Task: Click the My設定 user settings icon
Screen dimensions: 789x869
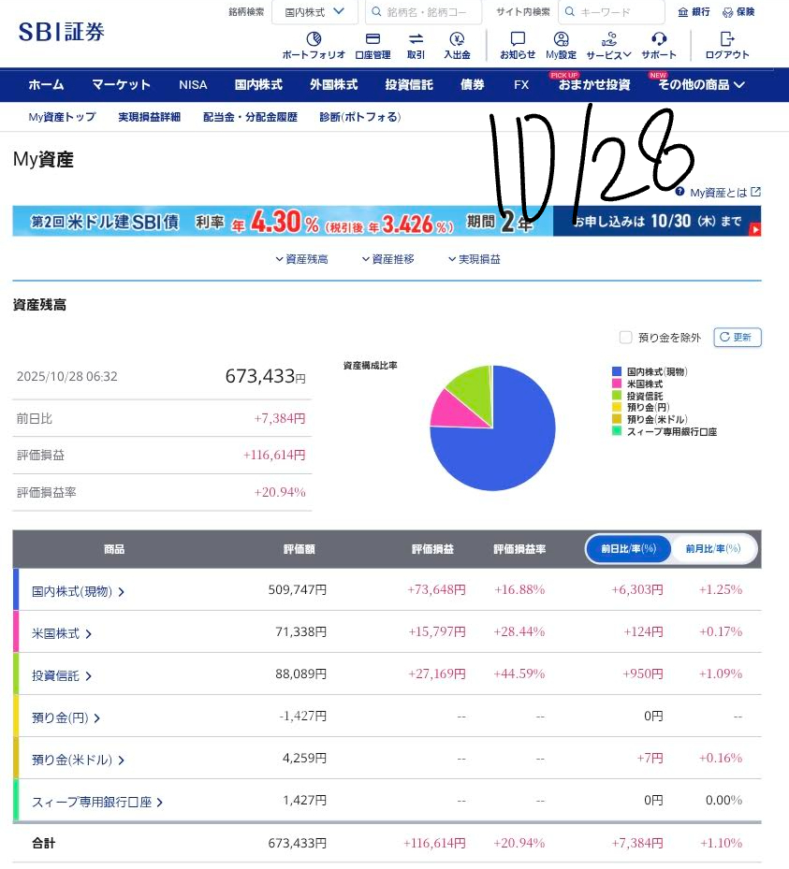Action: point(561,39)
